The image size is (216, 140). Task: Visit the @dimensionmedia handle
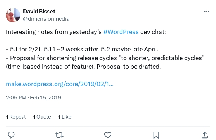pos(46,19)
